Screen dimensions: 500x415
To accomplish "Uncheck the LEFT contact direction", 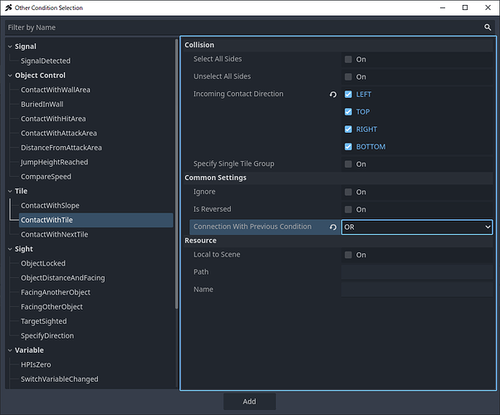I will click(x=349, y=95).
